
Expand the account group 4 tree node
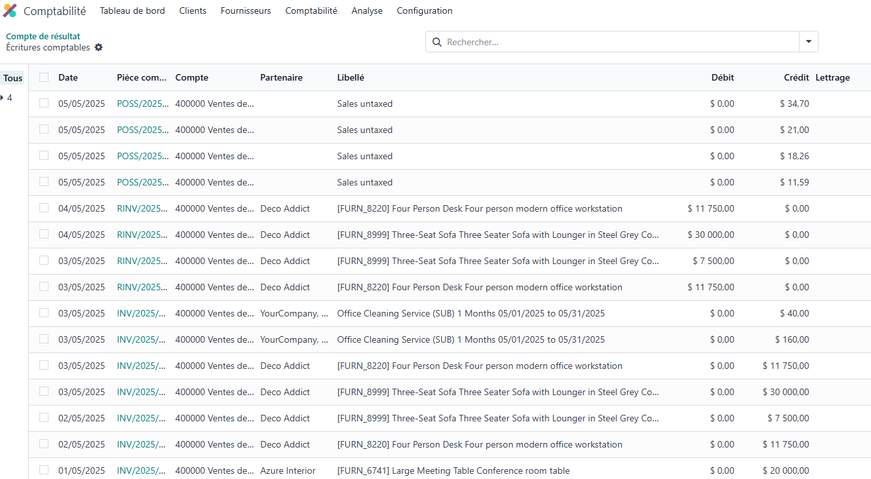tap(3, 98)
